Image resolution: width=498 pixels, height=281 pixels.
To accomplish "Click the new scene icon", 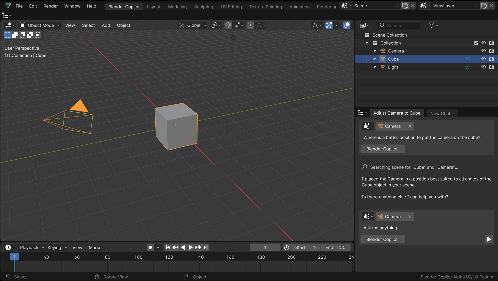I will pyautogui.click(x=405, y=6).
